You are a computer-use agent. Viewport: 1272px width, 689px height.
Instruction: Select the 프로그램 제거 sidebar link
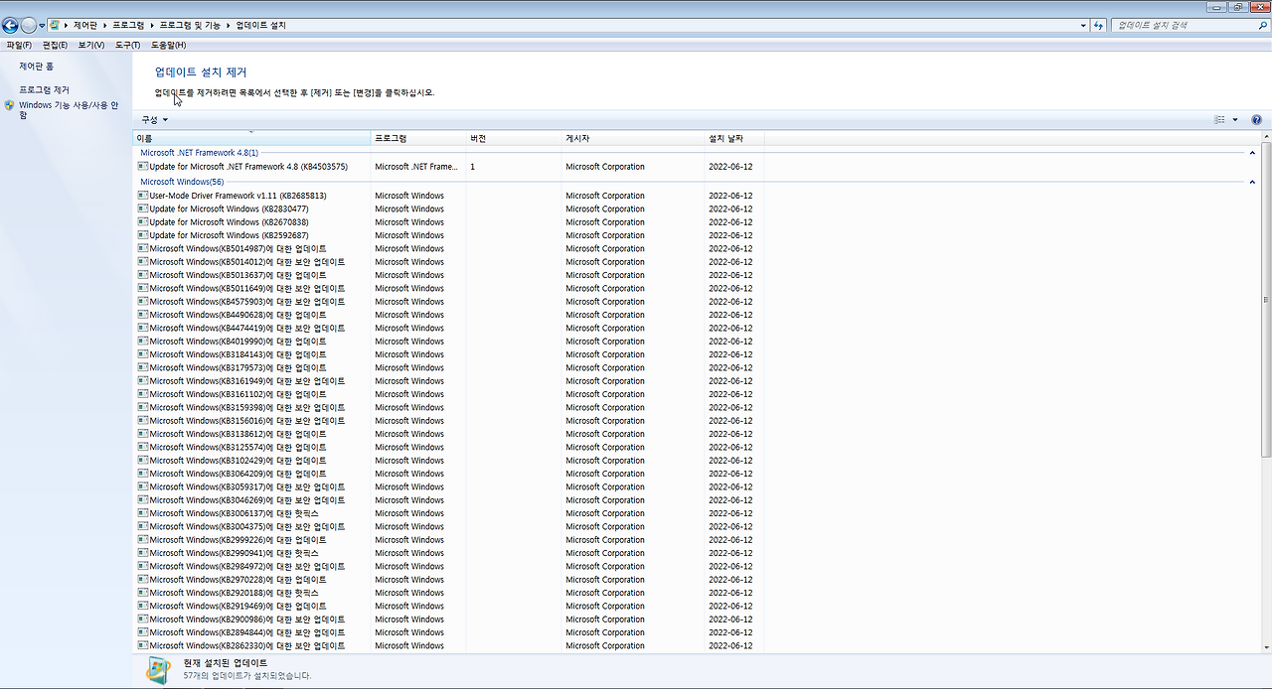pos(42,88)
